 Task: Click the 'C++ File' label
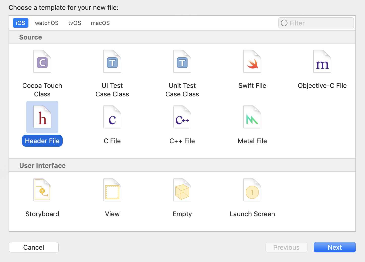pos(182,141)
